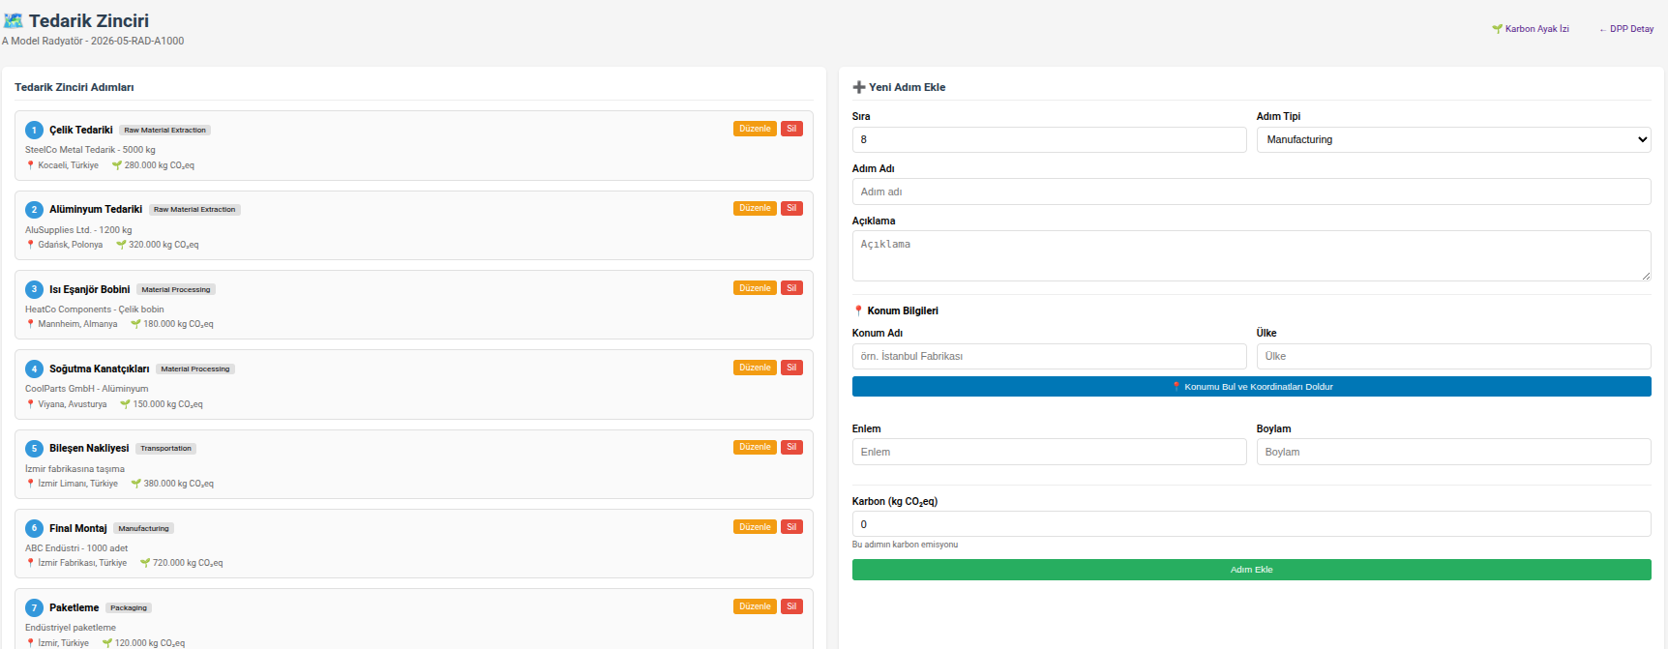Delete the Isı Eşanjör Bobini step
The image size is (1668, 649).
(x=791, y=288)
